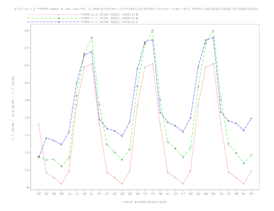This screenshot has width=274, height=211.
Task: Click green NAM peak marker at hour 21
Action: pos(92,38)
